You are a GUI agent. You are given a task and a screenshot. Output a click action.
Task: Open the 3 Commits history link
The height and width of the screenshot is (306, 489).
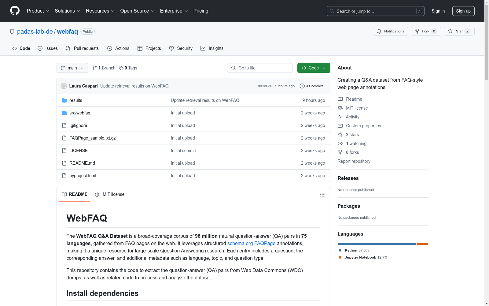(x=312, y=86)
